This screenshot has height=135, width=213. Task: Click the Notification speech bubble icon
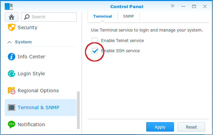(12, 124)
